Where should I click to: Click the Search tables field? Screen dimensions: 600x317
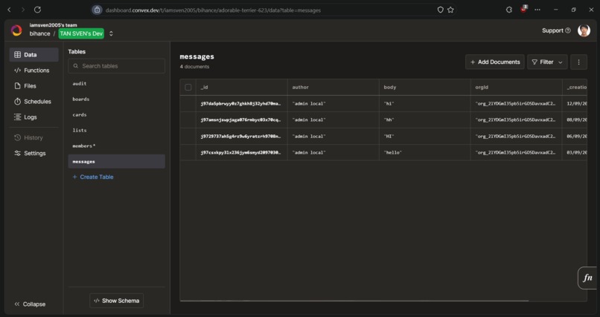(116, 66)
